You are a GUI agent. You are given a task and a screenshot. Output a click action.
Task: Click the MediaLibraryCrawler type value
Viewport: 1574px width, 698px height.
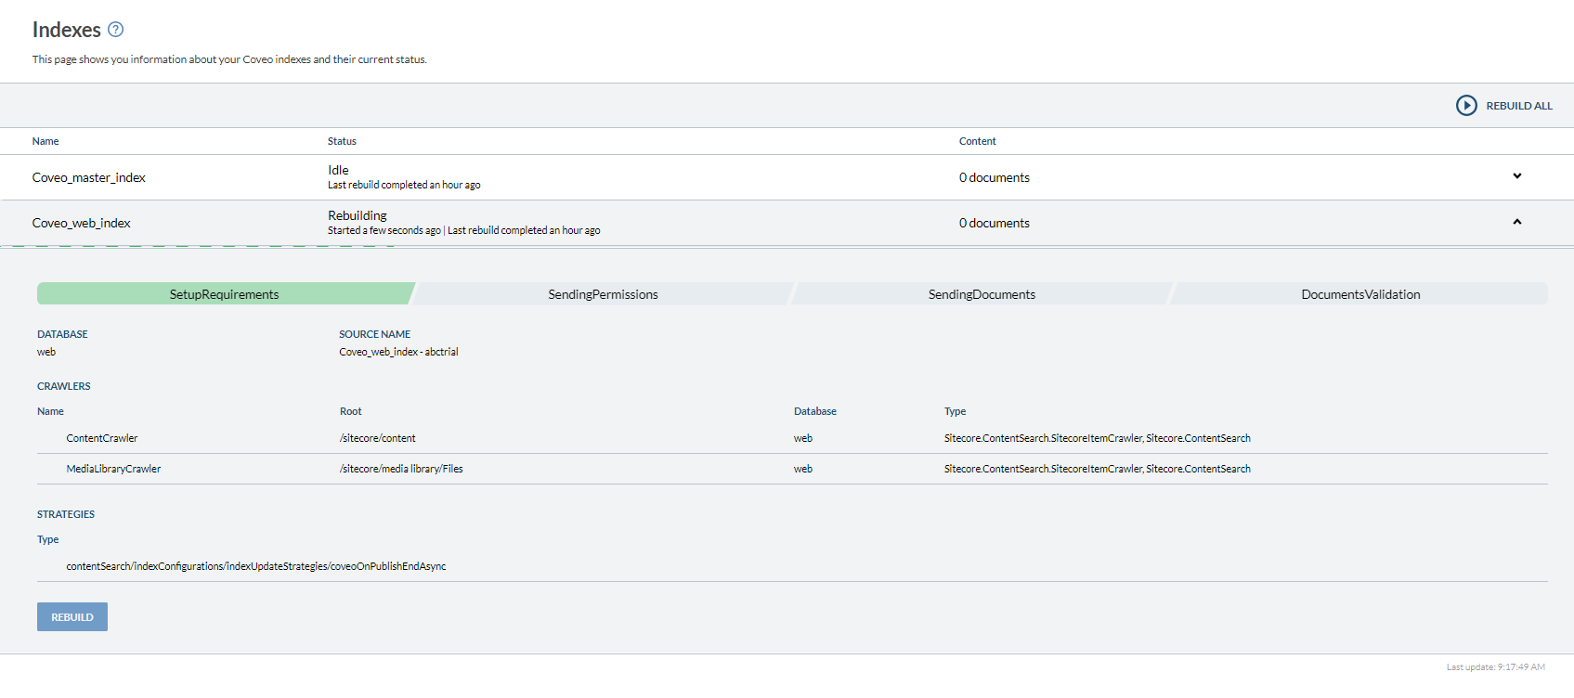1098,469
